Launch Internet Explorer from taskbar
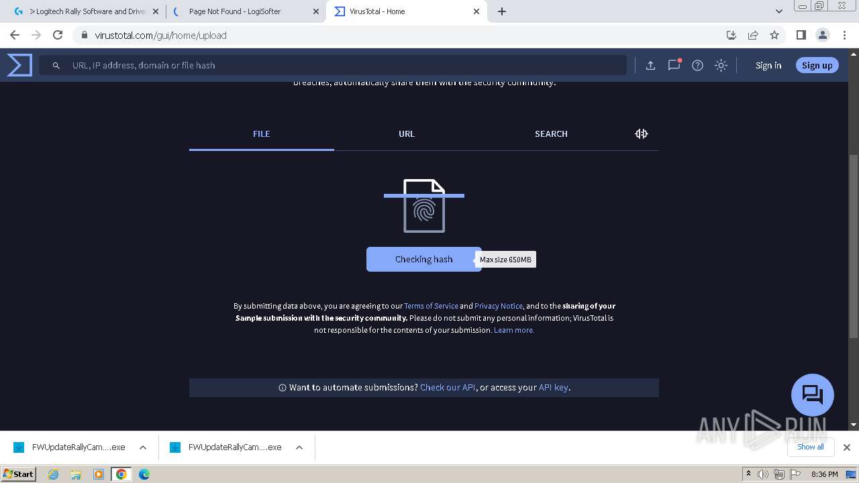859x483 pixels. tap(54, 474)
